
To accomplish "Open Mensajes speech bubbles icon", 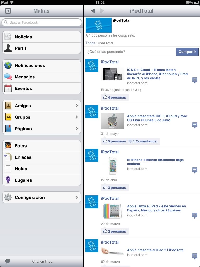I will point(8,77).
